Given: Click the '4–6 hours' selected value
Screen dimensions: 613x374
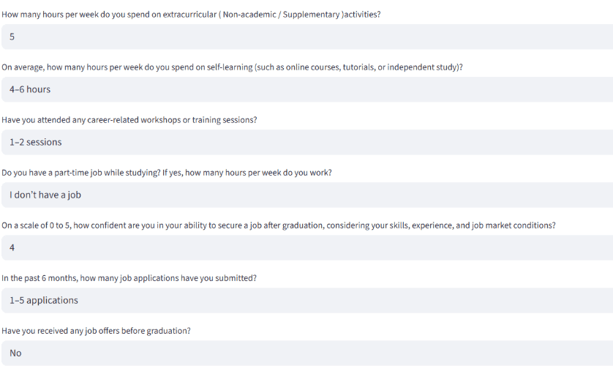Looking at the screenshot, I should [x=30, y=89].
